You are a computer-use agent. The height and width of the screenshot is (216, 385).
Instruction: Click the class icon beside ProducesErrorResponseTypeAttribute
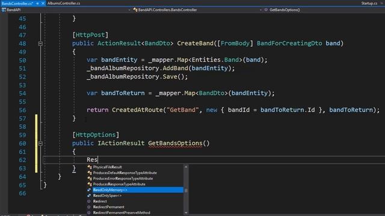click(x=90, y=179)
